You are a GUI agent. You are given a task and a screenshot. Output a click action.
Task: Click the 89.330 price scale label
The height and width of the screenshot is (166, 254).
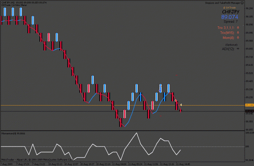click(x=249, y=89)
